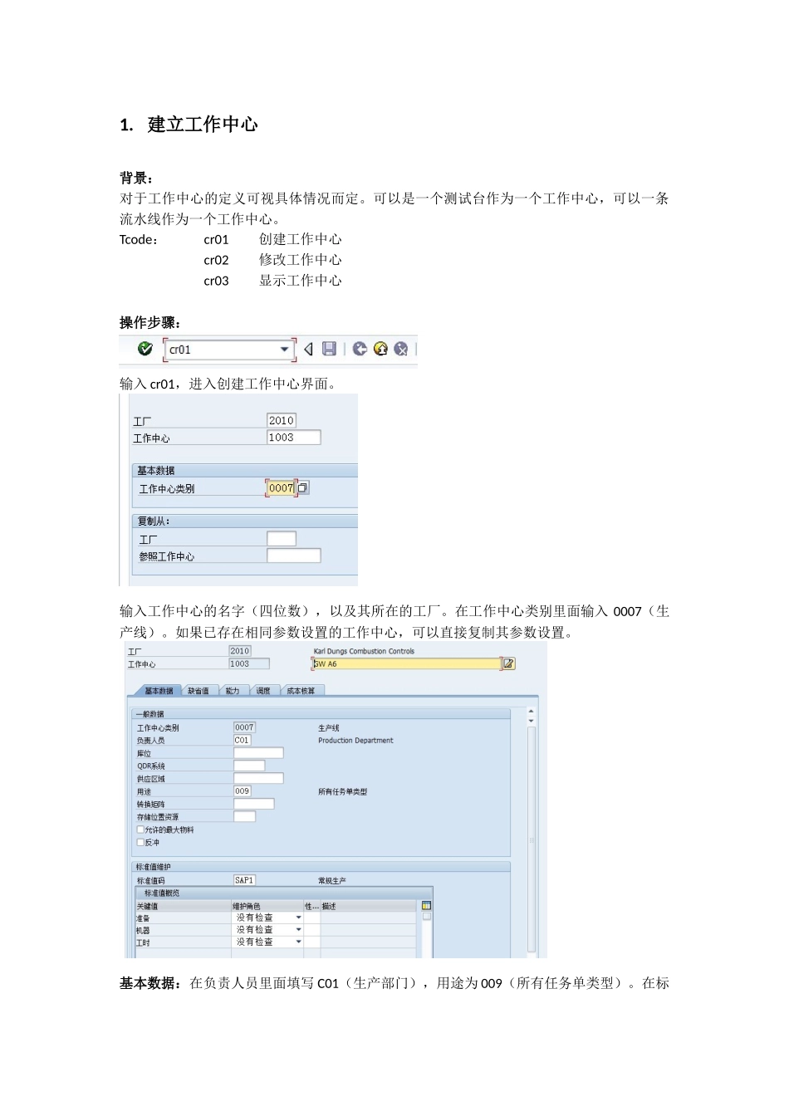The height and width of the screenshot is (1116, 789).
Task: Open the 工时 row 维护角色 dropdown
Action: coord(299,942)
